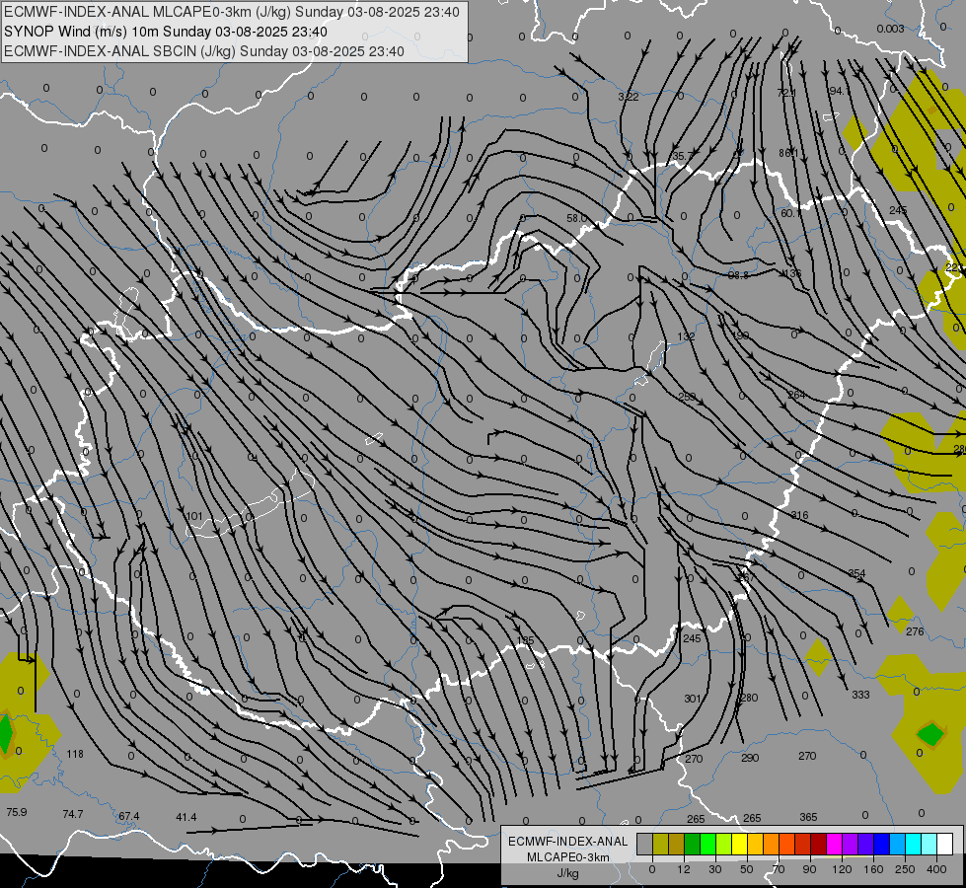Click the MLCAPE0-3km header line

pyautogui.click(x=231, y=12)
